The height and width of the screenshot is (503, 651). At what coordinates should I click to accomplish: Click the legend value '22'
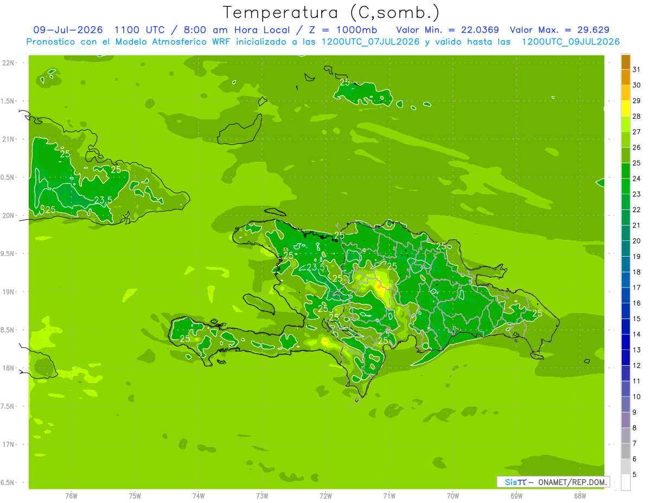click(637, 210)
